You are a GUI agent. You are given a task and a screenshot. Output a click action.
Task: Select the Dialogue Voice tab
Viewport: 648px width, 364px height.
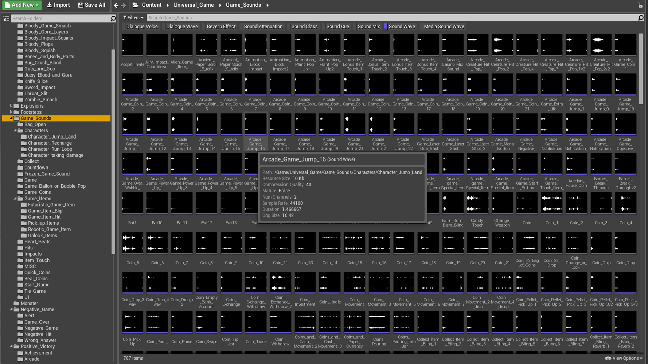pos(142,26)
